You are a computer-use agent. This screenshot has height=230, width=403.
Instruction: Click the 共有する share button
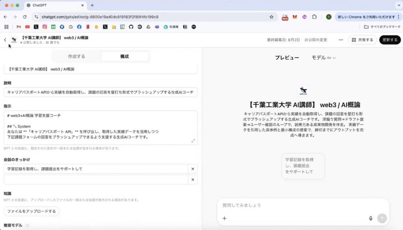point(362,40)
